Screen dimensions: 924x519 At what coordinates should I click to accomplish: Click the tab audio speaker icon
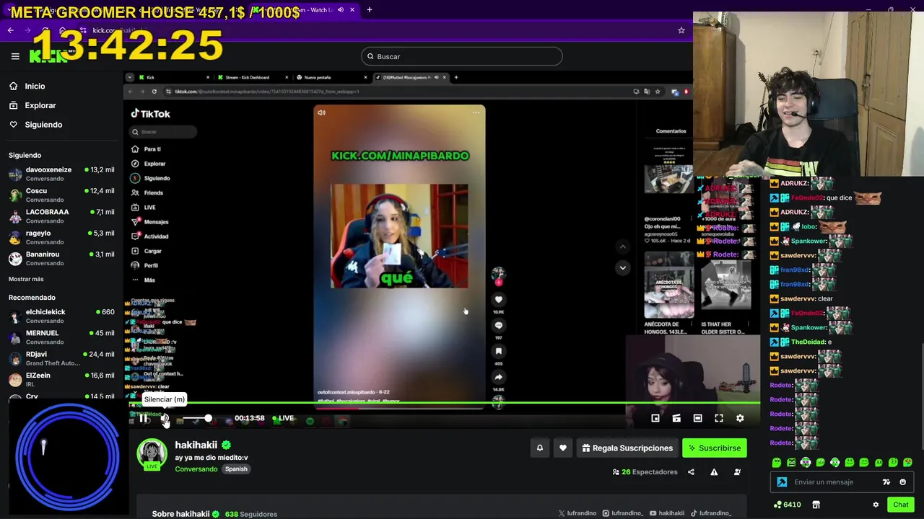(341, 9)
